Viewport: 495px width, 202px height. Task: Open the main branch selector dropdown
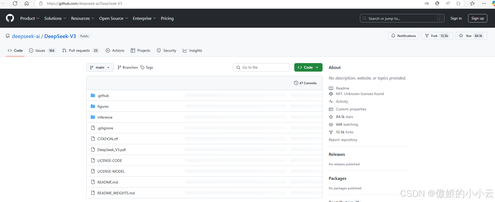100,67
